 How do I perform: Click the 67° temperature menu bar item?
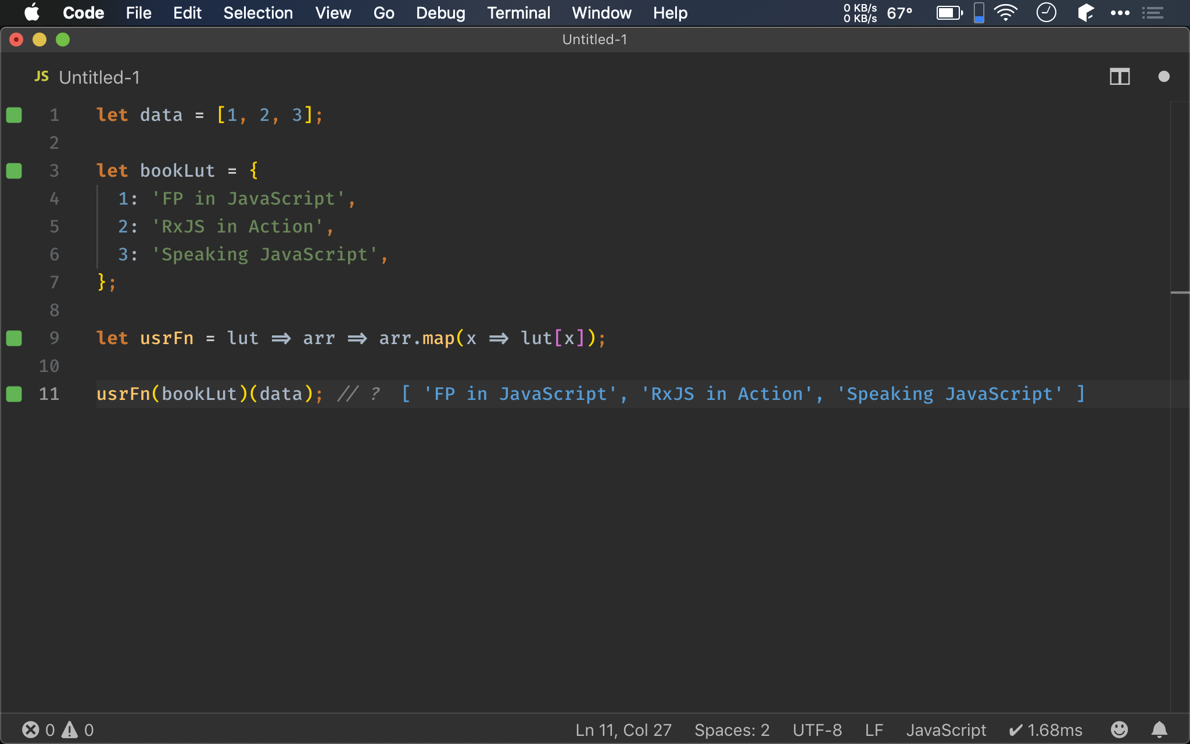(899, 13)
